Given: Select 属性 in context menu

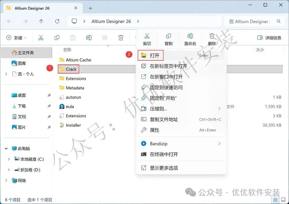Looking at the screenshot, I should click(x=181, y=130).
